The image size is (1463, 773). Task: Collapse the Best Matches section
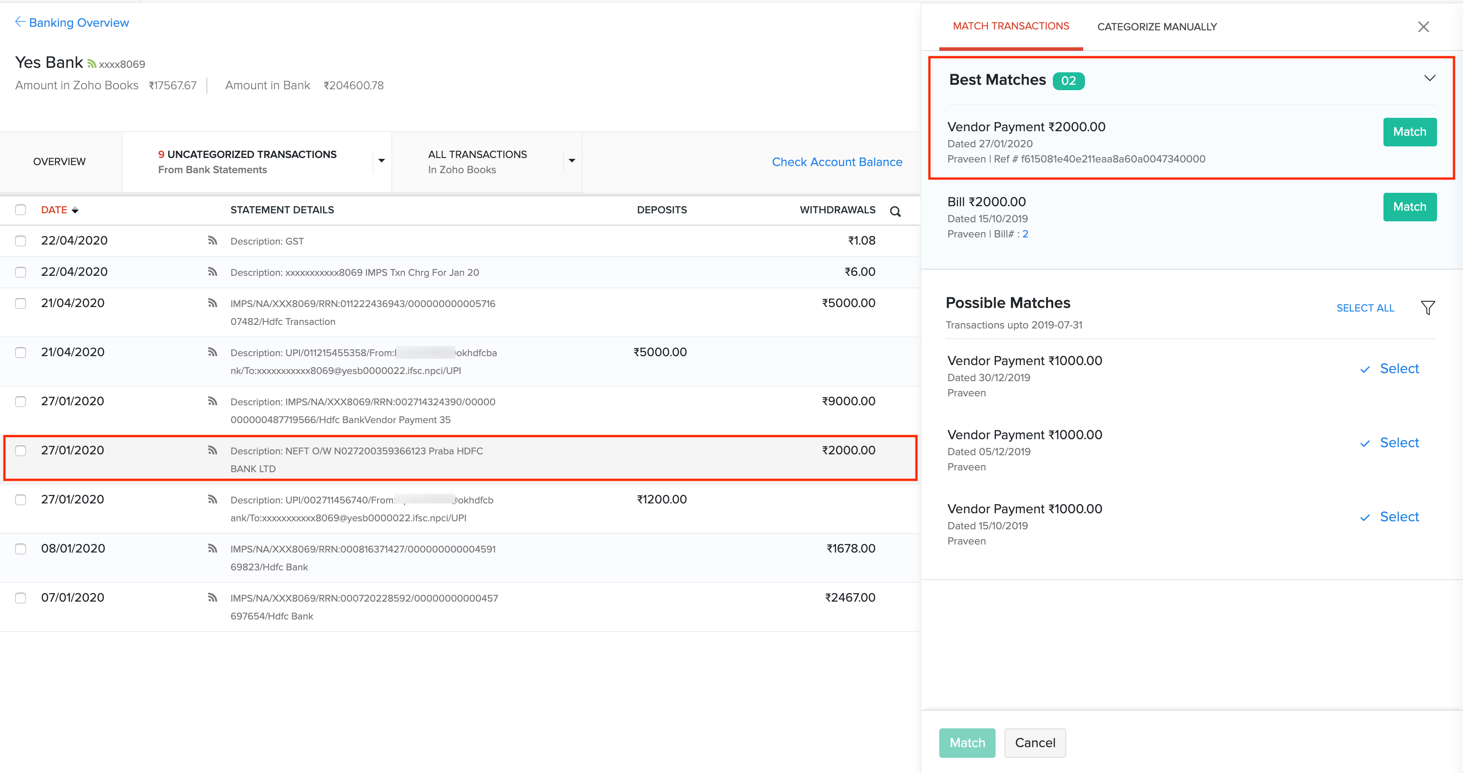click(x=1429, y=78)
